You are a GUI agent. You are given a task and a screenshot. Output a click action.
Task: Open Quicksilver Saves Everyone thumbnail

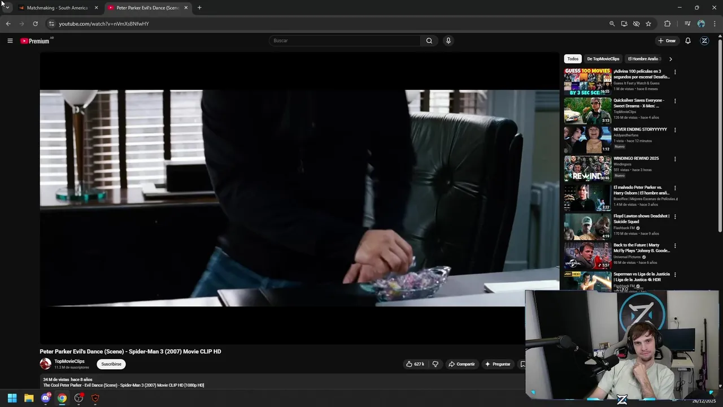587,111
